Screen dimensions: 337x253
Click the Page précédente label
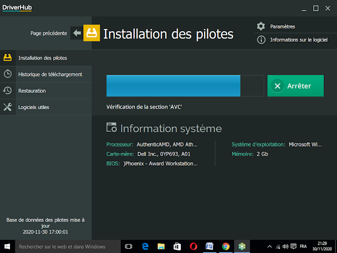click(49, 33)
